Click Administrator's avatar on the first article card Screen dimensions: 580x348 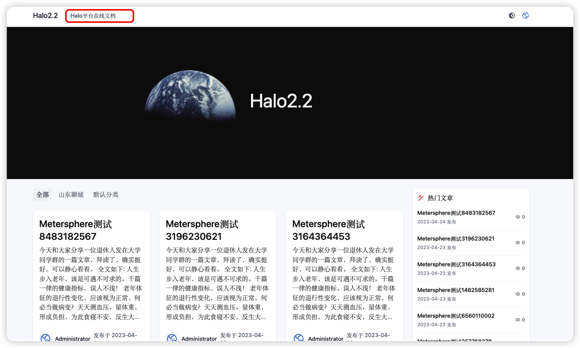pyautogui.click(x=46, y=338)
